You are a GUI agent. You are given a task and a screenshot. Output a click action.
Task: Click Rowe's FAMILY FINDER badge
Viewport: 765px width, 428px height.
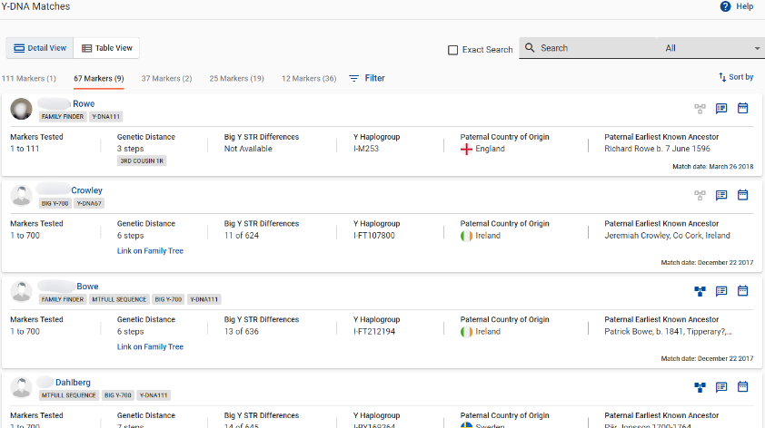[x=63, y=117]
